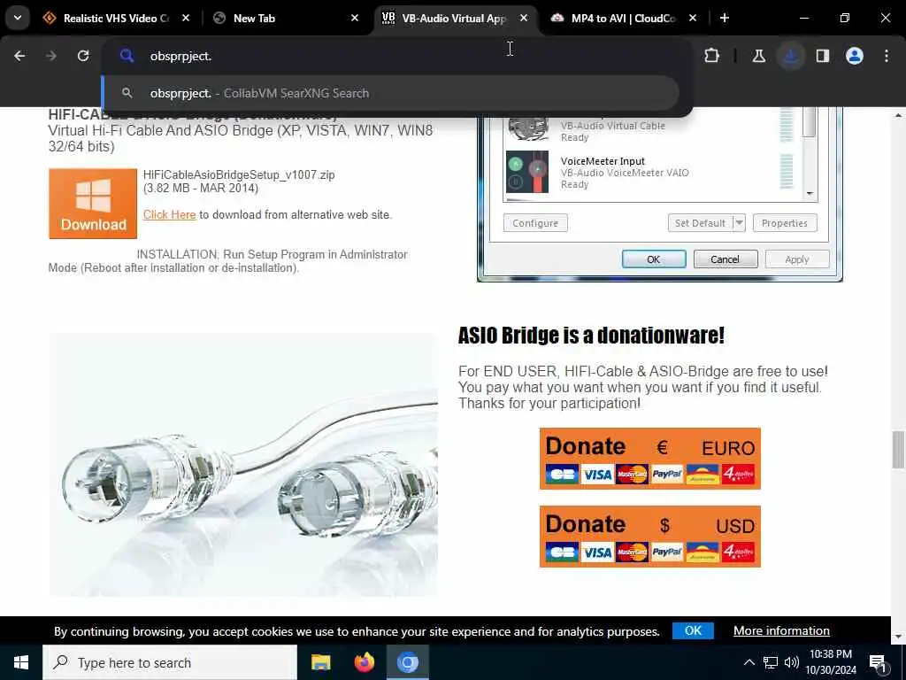Click the page vertical scrollbar thumb
The width and height of the screenshot is (906, 680).
(898, 449)
